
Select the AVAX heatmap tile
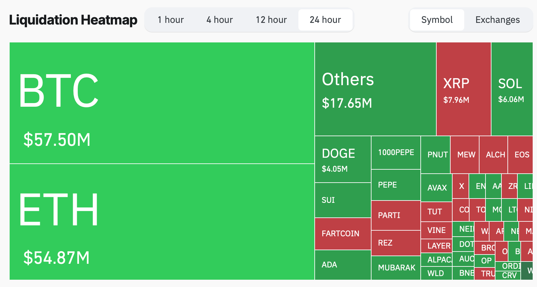(436, 188)
